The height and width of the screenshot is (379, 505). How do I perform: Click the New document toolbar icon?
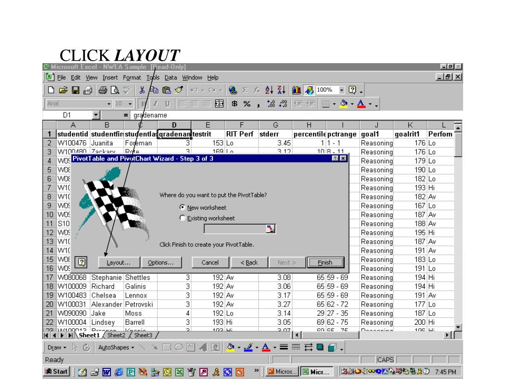coord(51,90)
